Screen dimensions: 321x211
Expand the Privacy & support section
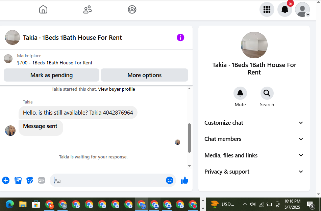pyautogui.click(x=254, y=172)
